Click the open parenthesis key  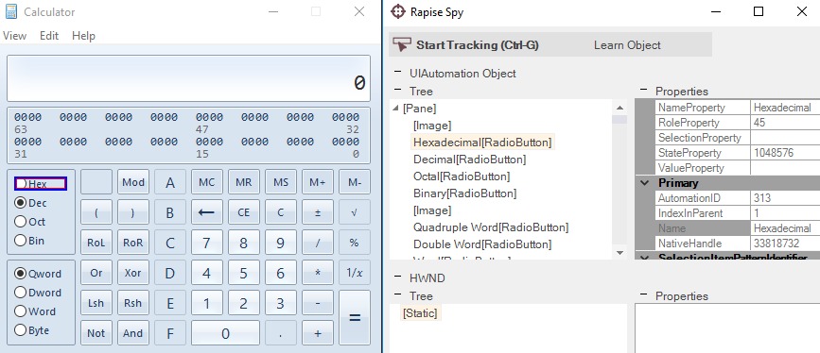(96, 212)
